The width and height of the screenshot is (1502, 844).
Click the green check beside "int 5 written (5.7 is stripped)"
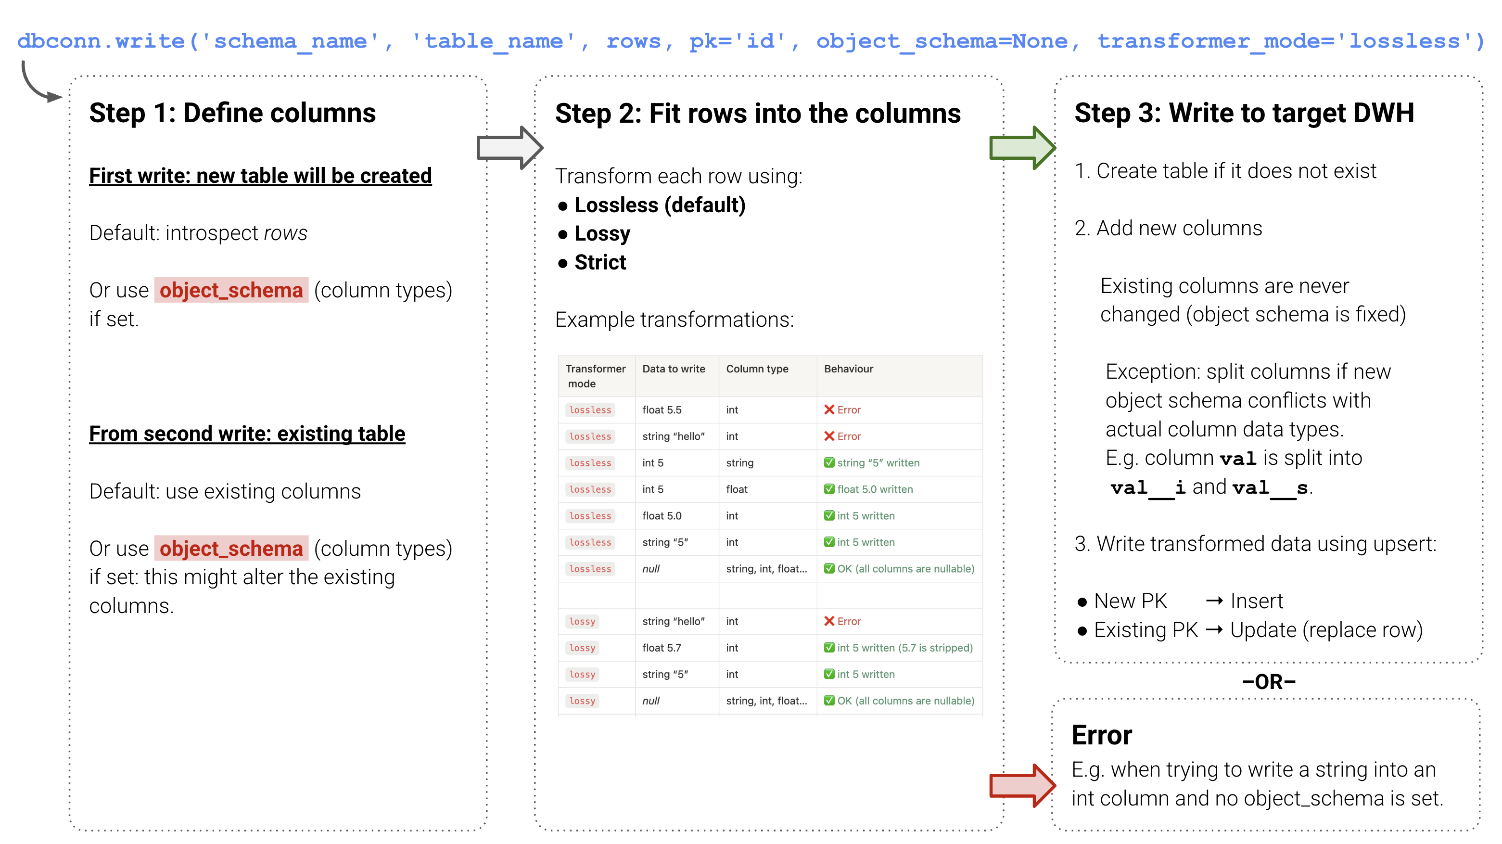click(828, 648)
